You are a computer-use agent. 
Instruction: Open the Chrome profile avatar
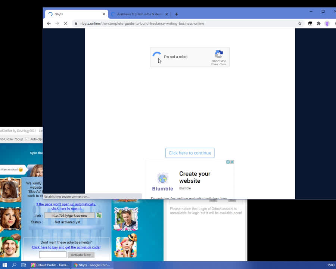327,23
